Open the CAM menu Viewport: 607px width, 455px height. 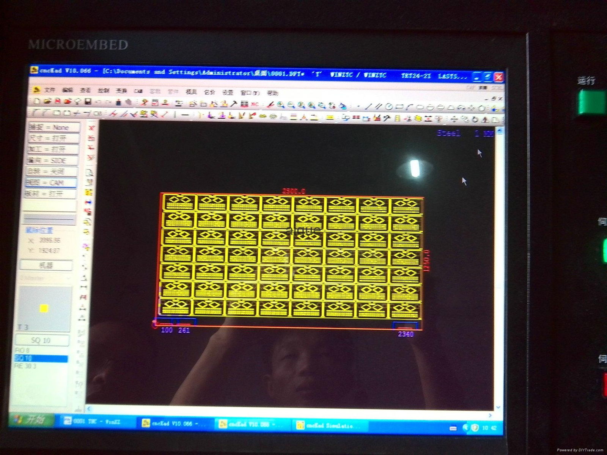pyautogui.click(x=138, y=91)
